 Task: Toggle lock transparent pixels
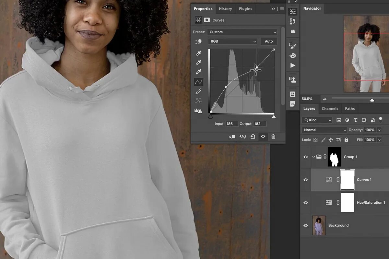tap(315, 140)
